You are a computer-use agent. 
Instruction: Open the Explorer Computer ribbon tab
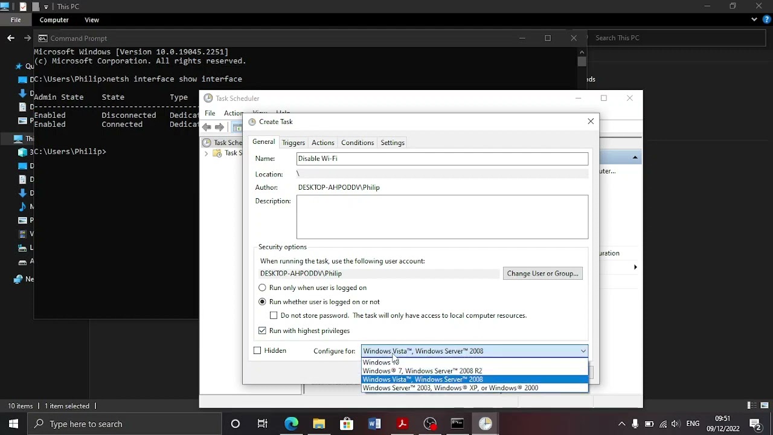pyautogui.click(x=54, y=20)
